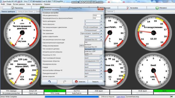
Task: Click the Настройка tools icon
Action: point(128,8)
